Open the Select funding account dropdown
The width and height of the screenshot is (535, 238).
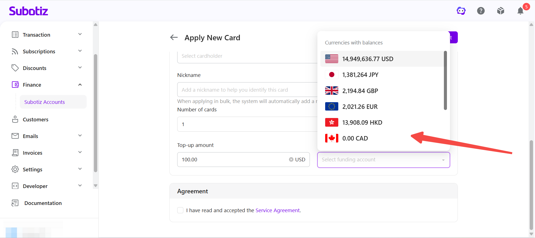coord(383,160)
